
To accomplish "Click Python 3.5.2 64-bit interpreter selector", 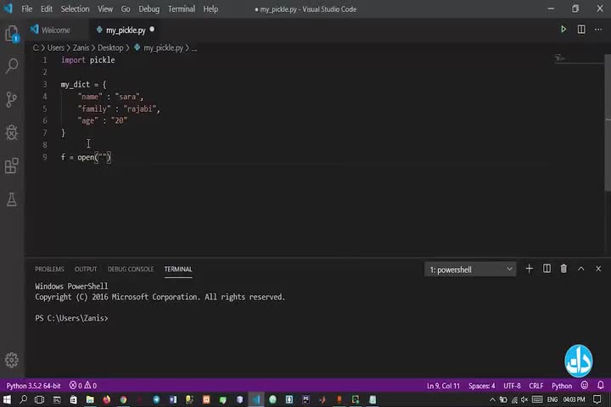I will coord(33,386).
